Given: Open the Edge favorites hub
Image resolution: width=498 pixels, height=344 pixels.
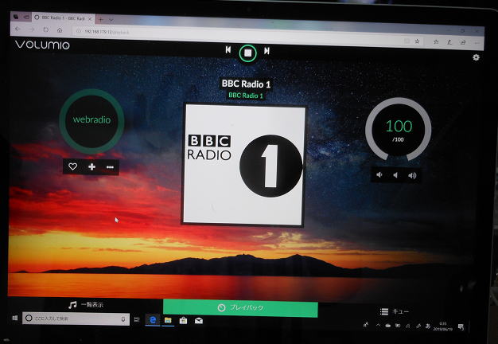Looking at the screenshot, I should pos(436,41).
